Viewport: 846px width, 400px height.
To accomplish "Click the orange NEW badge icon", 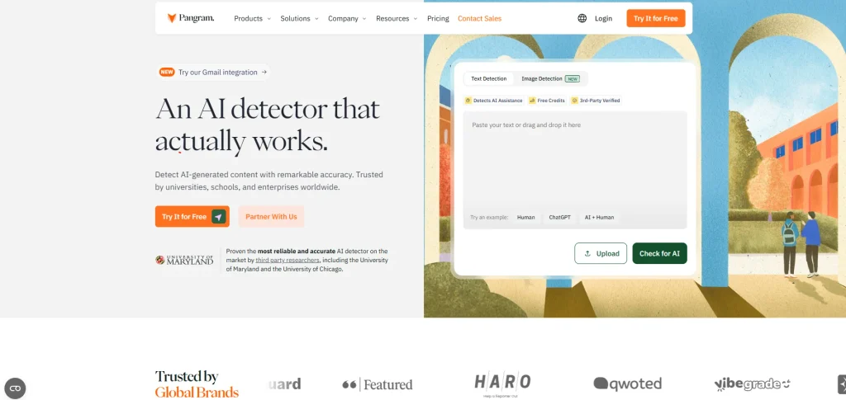I will click(167, 72).
